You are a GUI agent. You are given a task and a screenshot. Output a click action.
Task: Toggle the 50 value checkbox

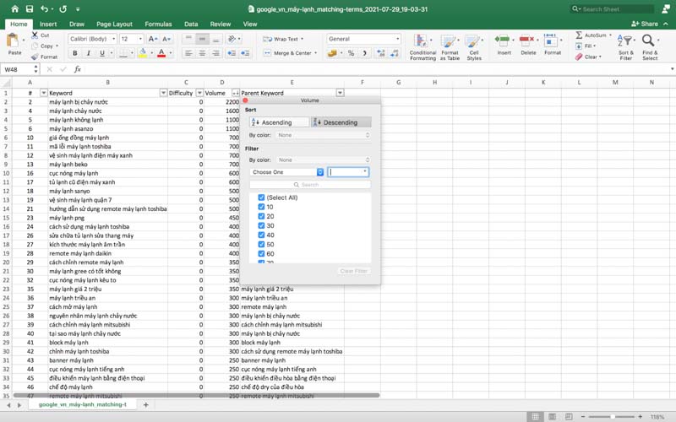262,244
